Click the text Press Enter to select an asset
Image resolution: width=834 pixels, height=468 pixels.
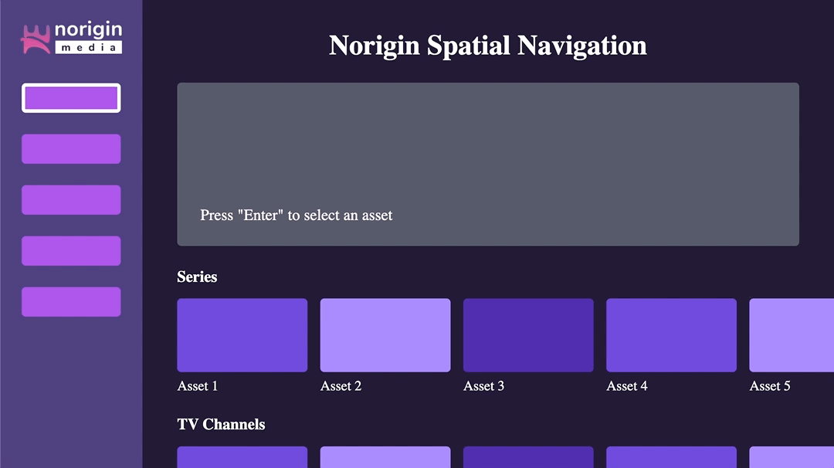tap(296, 215)
